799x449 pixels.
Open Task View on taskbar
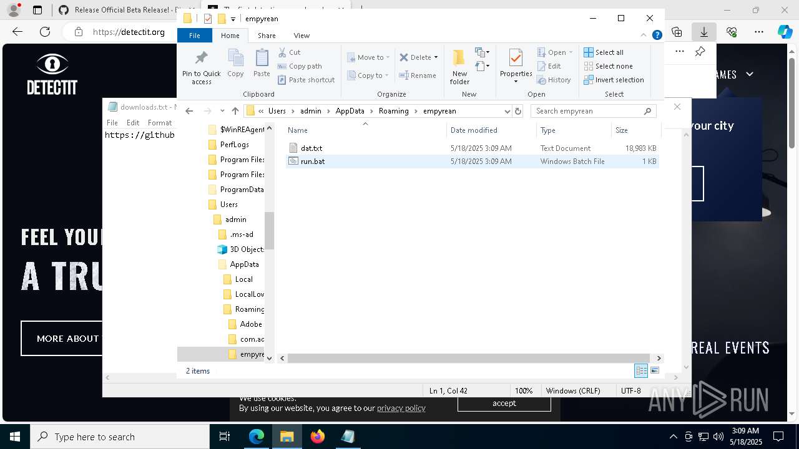(x=225, y=437)
